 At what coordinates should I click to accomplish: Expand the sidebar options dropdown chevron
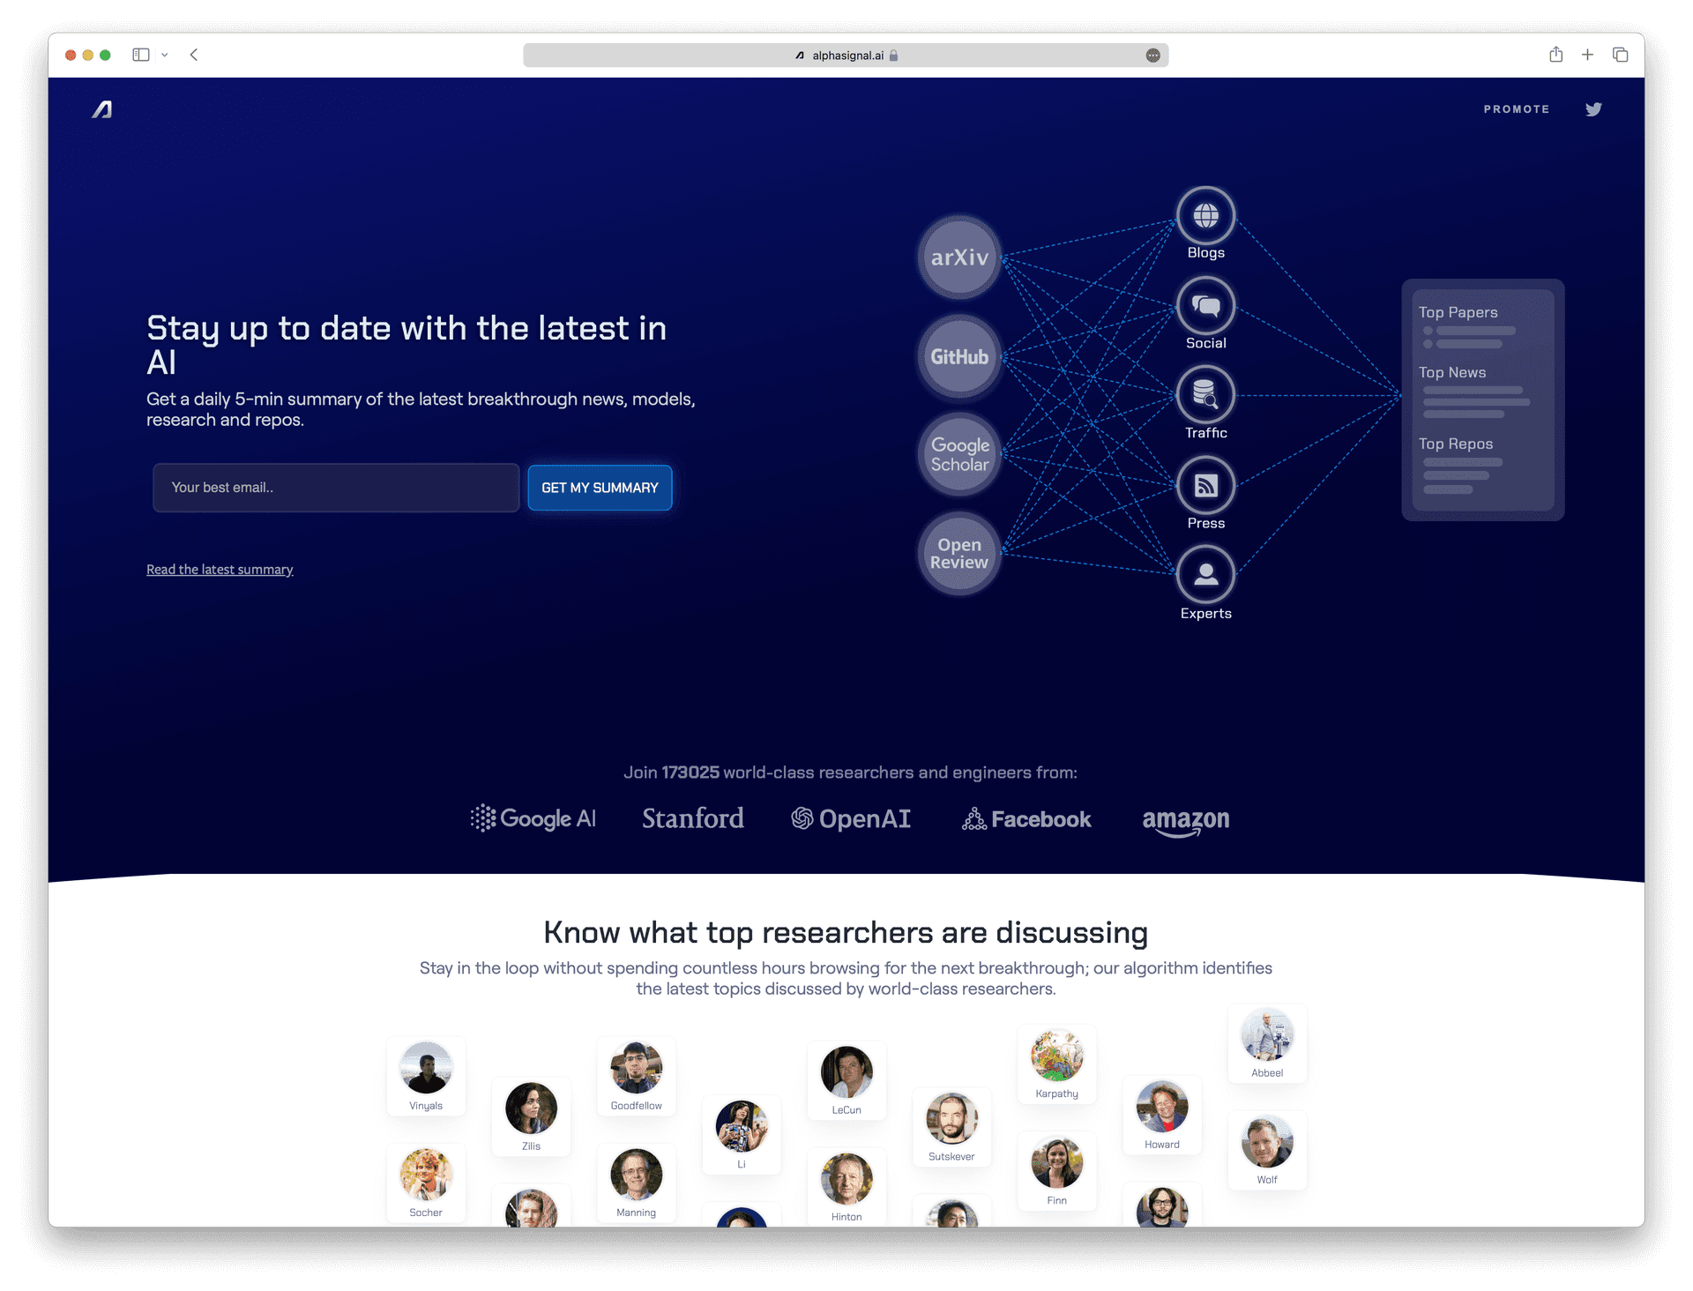coord(165,55)
